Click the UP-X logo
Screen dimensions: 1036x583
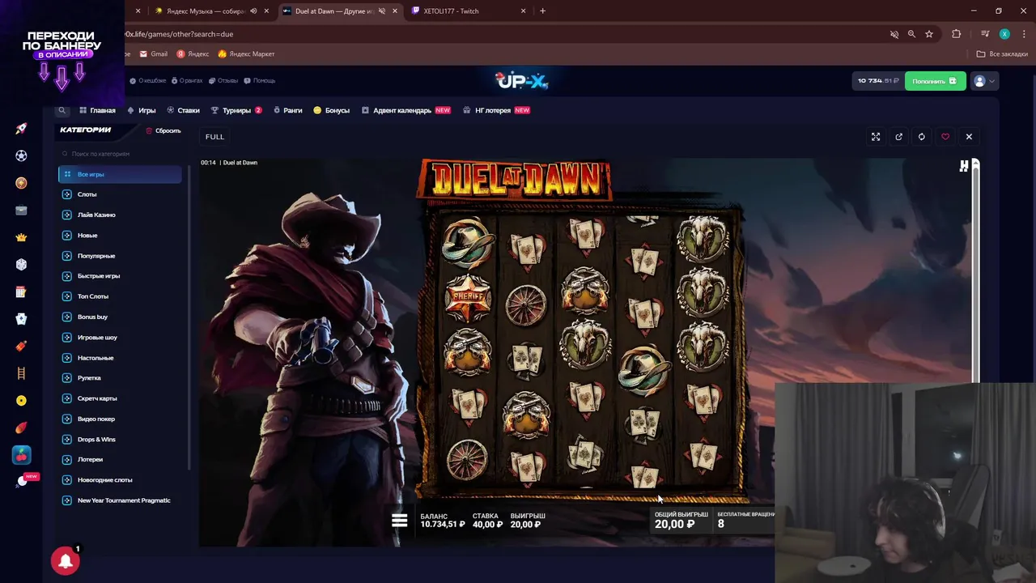[522, 80]
